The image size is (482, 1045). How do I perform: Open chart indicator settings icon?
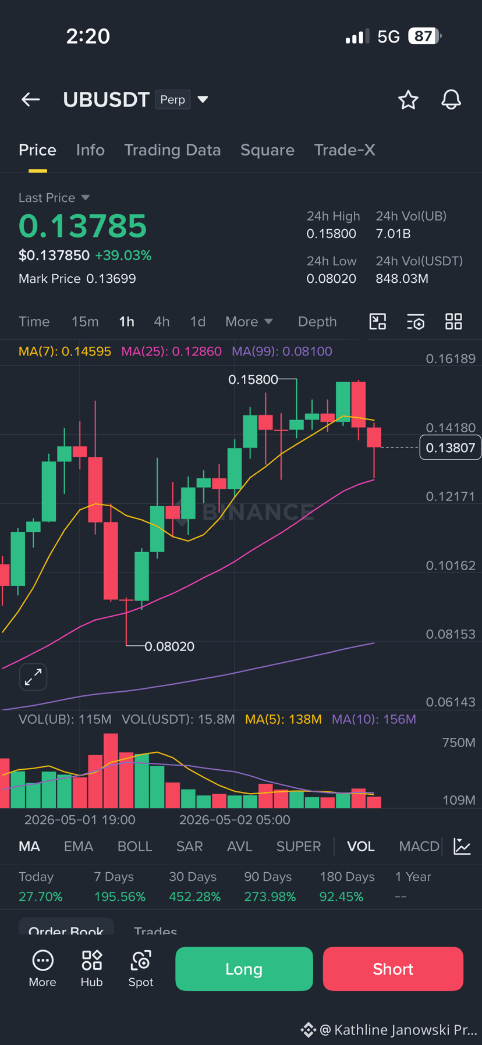(416, 321)
